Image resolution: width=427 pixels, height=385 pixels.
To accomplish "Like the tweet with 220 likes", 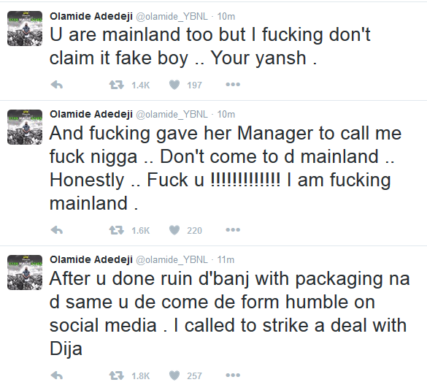I will [x=174, y=230].
